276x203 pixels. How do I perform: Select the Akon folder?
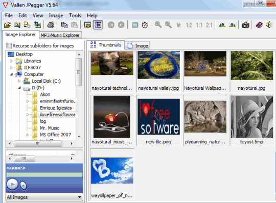point(45,94)
